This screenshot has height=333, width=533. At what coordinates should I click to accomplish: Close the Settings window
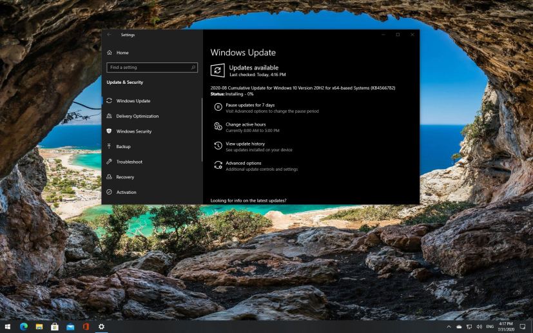(412, 35)
